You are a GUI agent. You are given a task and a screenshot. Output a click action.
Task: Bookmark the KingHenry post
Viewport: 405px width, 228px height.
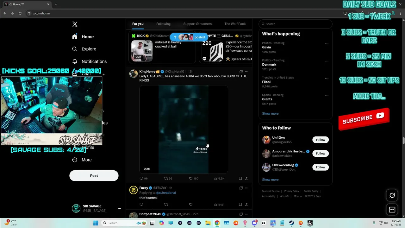point(240,178)
